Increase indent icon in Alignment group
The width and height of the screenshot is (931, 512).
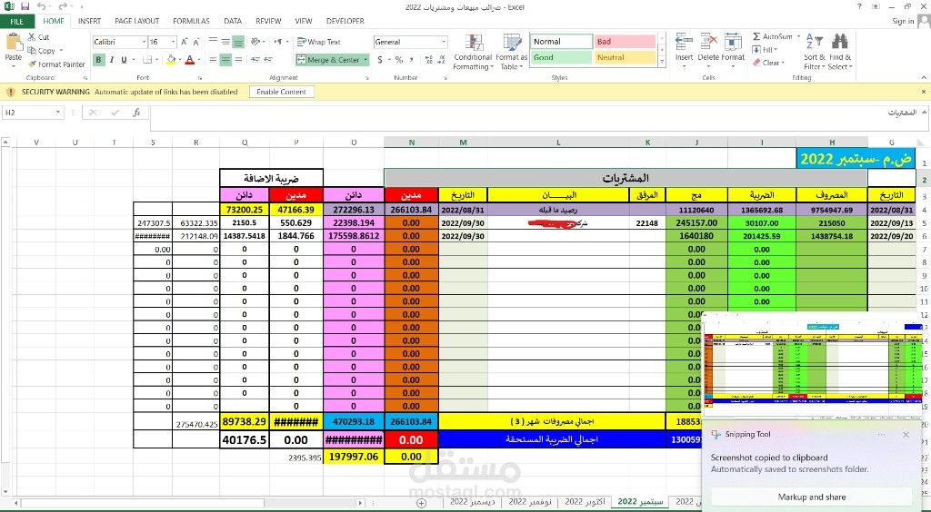tap(268, 60)
